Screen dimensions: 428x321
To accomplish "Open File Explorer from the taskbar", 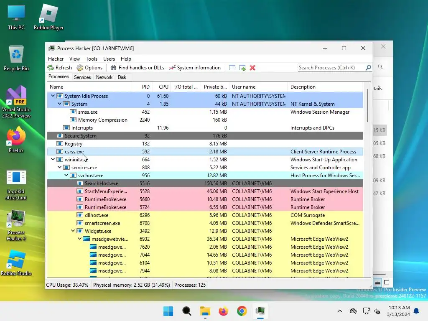I will pyautogui.click(x=205, y=311).
